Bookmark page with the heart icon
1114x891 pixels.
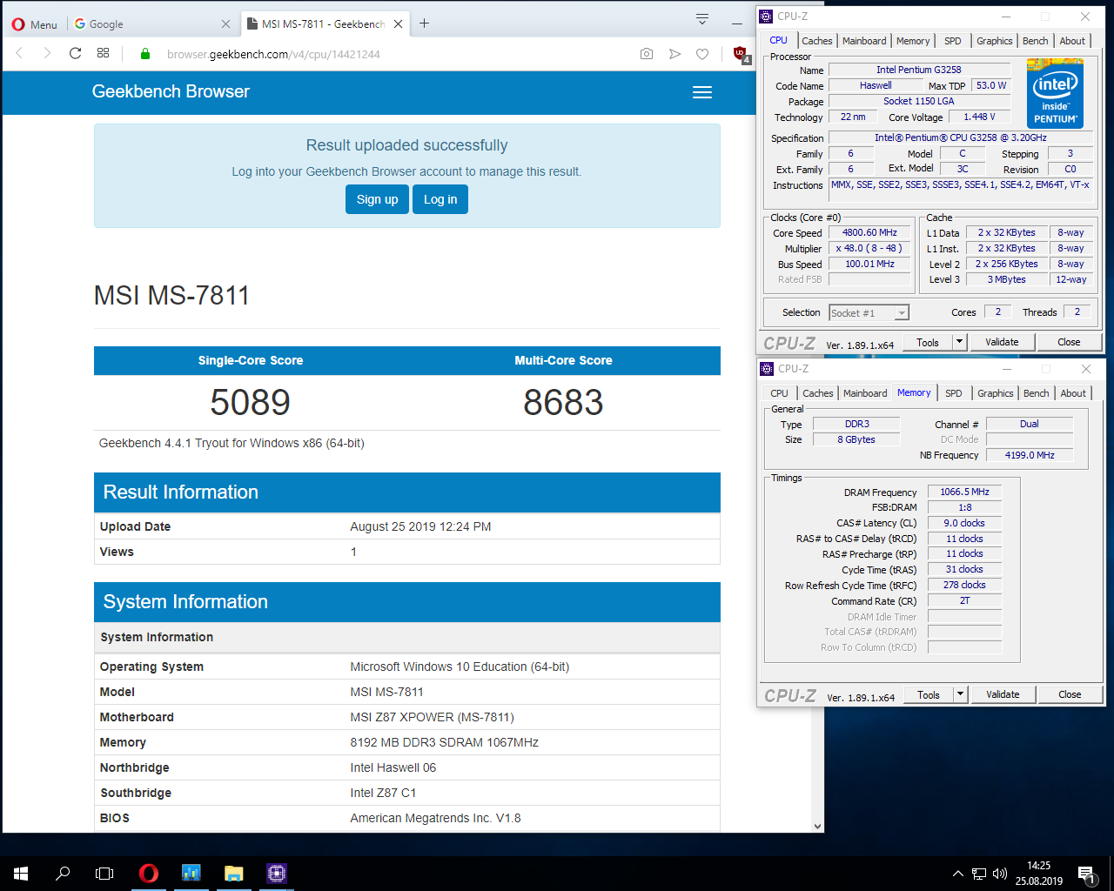tap(702, 54)
